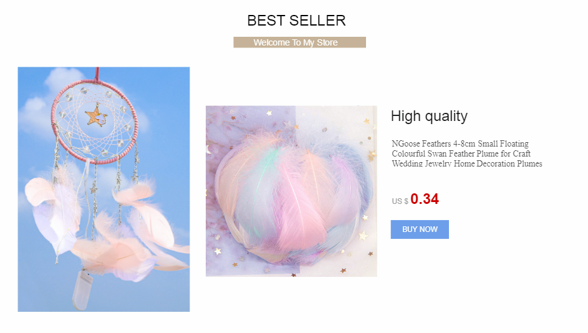Open the dreamcatcher product image
Screen dimensions: 588x333
tap(104, 190)
